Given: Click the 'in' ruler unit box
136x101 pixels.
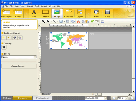Looking at the screenshot, I should coord(40,25).
